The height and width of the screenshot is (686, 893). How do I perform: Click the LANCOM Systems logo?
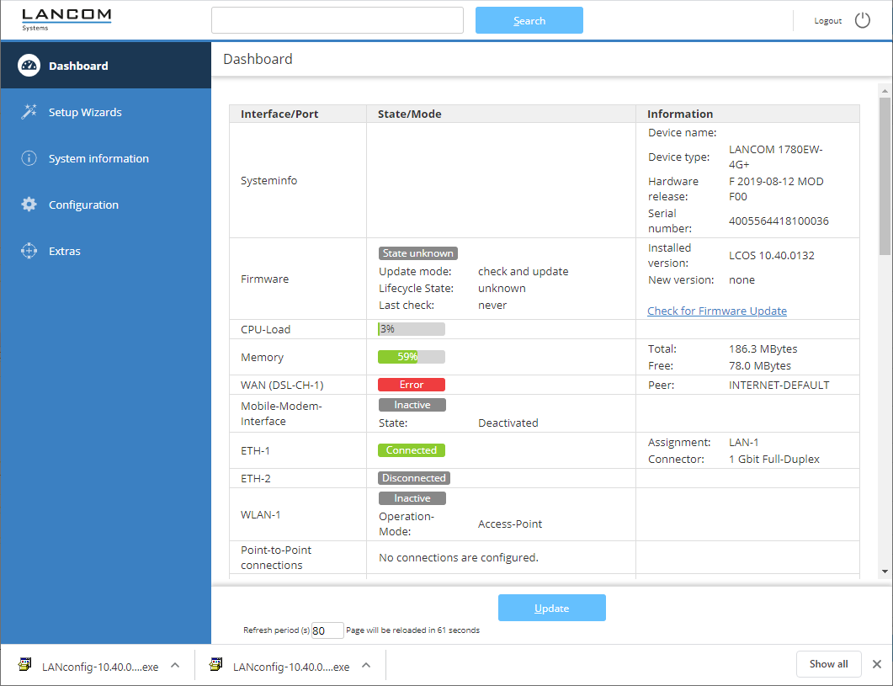tap(66, 19)
